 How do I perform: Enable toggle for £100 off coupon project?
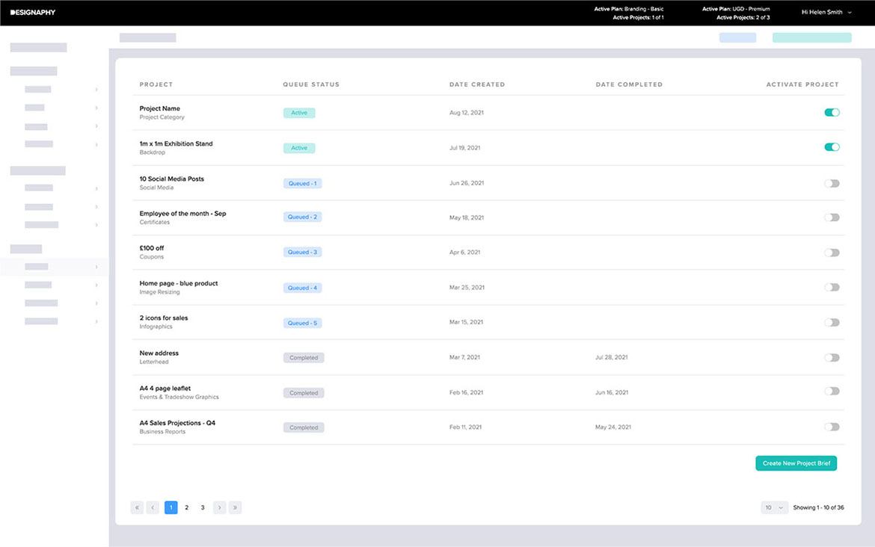coord(832,253)
